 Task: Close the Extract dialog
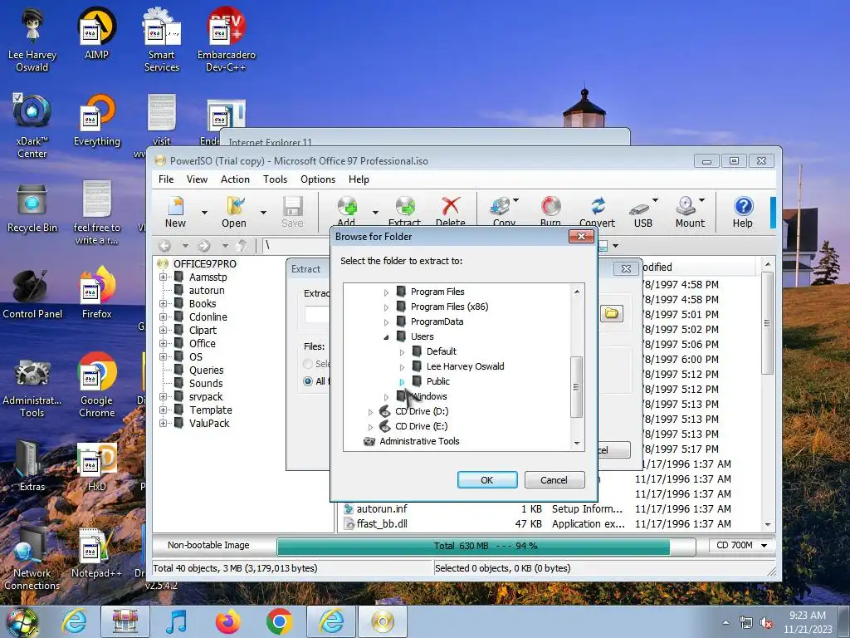pyautogui.click(x=626, y=268)
